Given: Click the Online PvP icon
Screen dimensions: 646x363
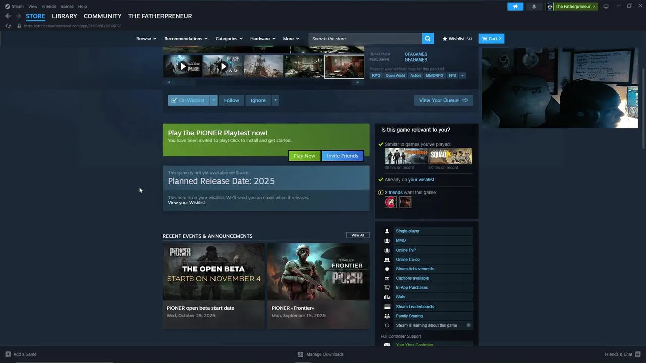Looking at the screenshot, I should click(387, 250).
